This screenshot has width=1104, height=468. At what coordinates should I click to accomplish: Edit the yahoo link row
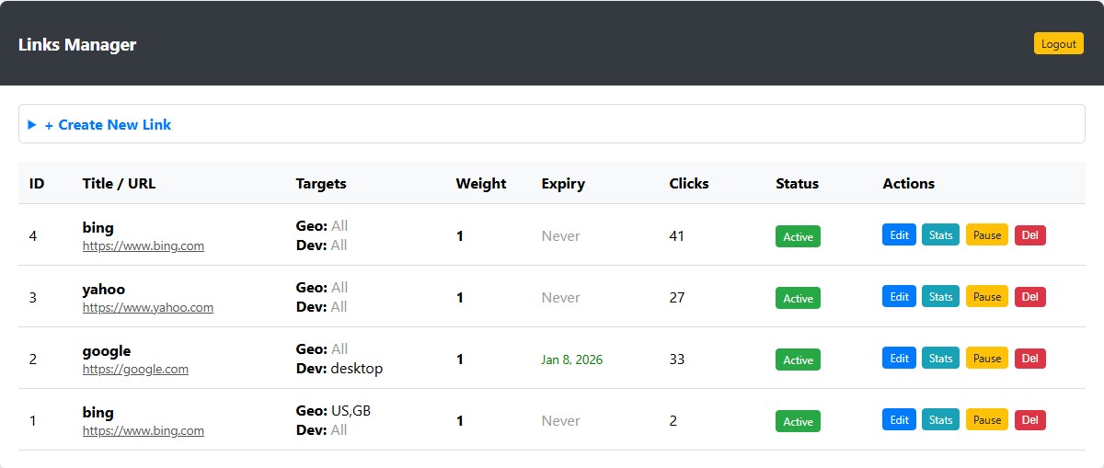(899, 296)
